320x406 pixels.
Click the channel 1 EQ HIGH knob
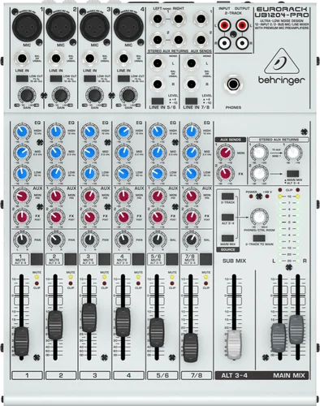(22, 132)
